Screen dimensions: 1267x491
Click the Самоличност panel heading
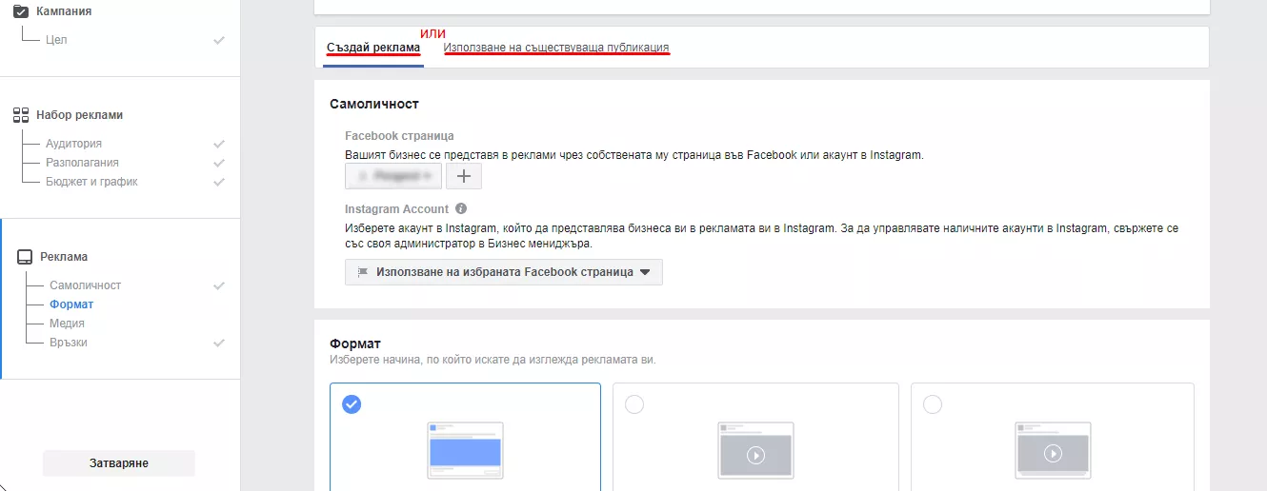[374, 104]
